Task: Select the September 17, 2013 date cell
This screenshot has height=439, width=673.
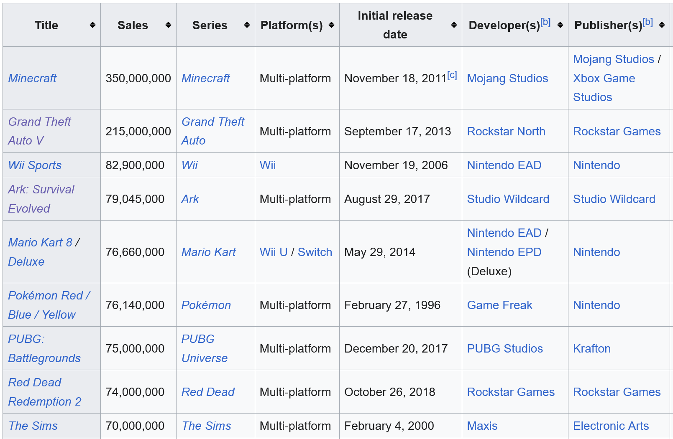Action: pyautogui.click(x=401, y=131)
